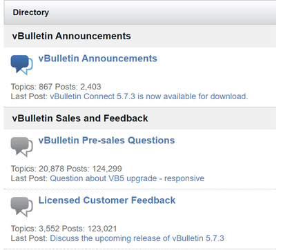This screenshot has width=281, height=250.
Task: Click the vBulletin Announcements category heading
Action: (71, 36)
